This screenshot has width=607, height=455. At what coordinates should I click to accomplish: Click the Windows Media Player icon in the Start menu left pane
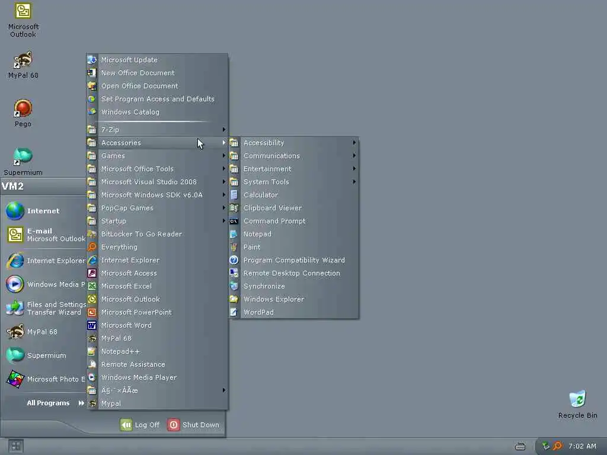pyautogui.click(x=15, y=284)
